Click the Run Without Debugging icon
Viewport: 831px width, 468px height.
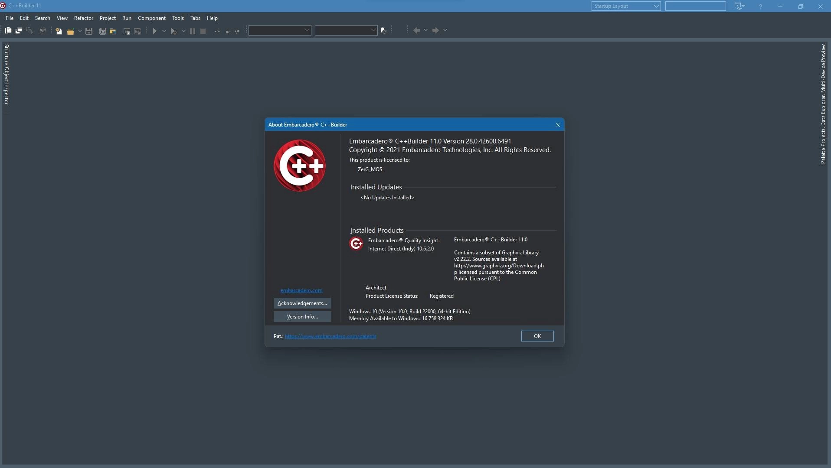173,31
